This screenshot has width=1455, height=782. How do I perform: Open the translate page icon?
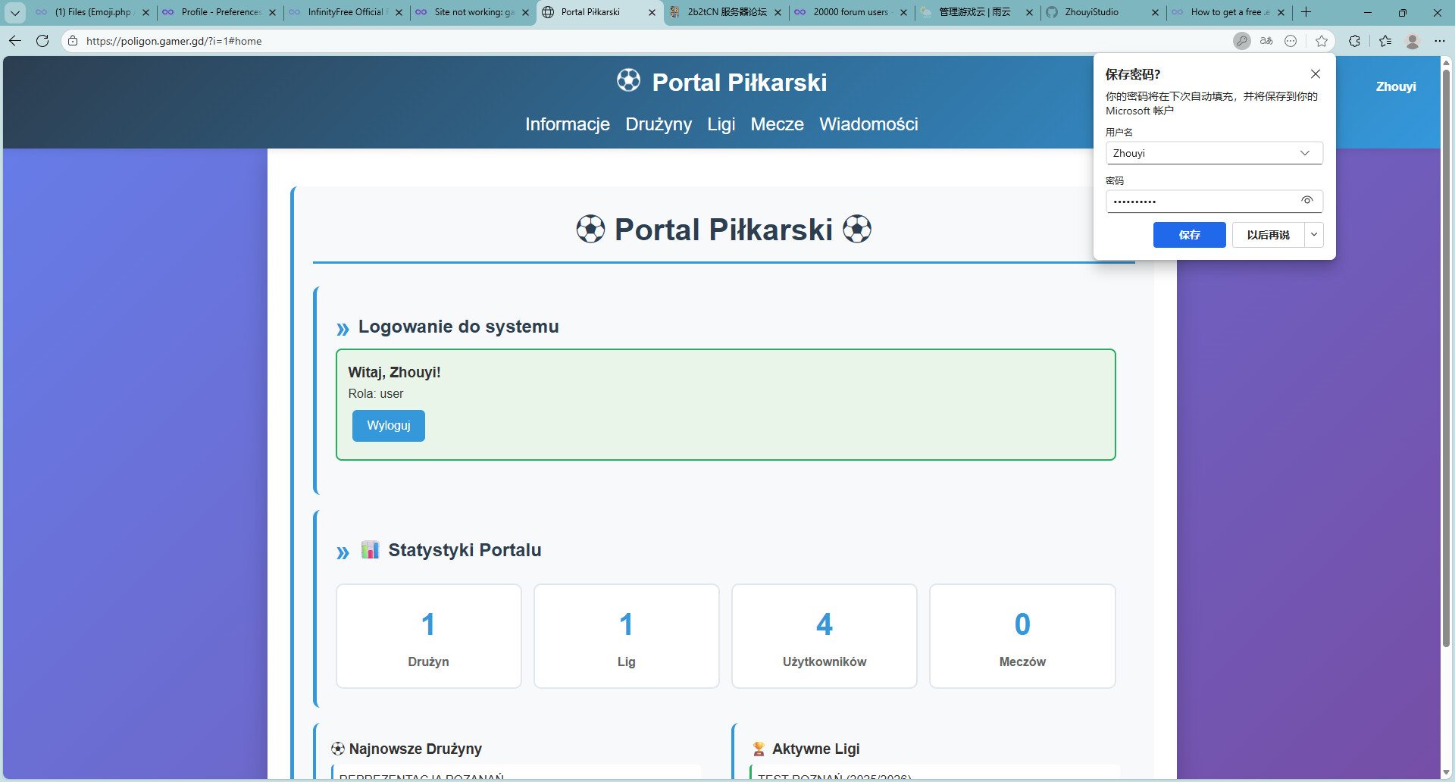coord(1266,41)
